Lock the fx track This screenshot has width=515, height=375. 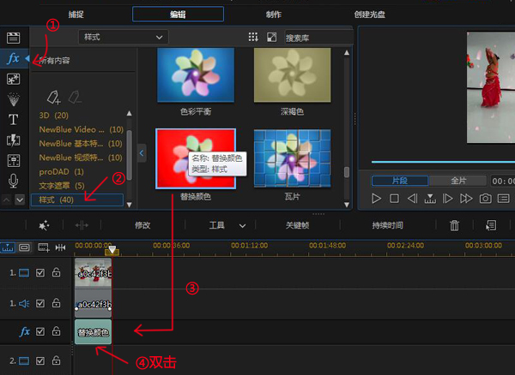coord(56,331)
